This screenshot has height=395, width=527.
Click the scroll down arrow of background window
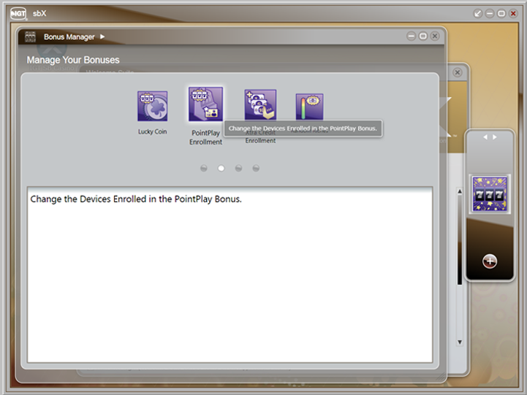460,342
